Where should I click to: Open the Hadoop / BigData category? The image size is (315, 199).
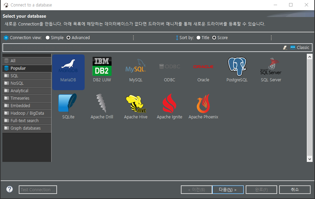pyautogui.click(x=27, y=113)
